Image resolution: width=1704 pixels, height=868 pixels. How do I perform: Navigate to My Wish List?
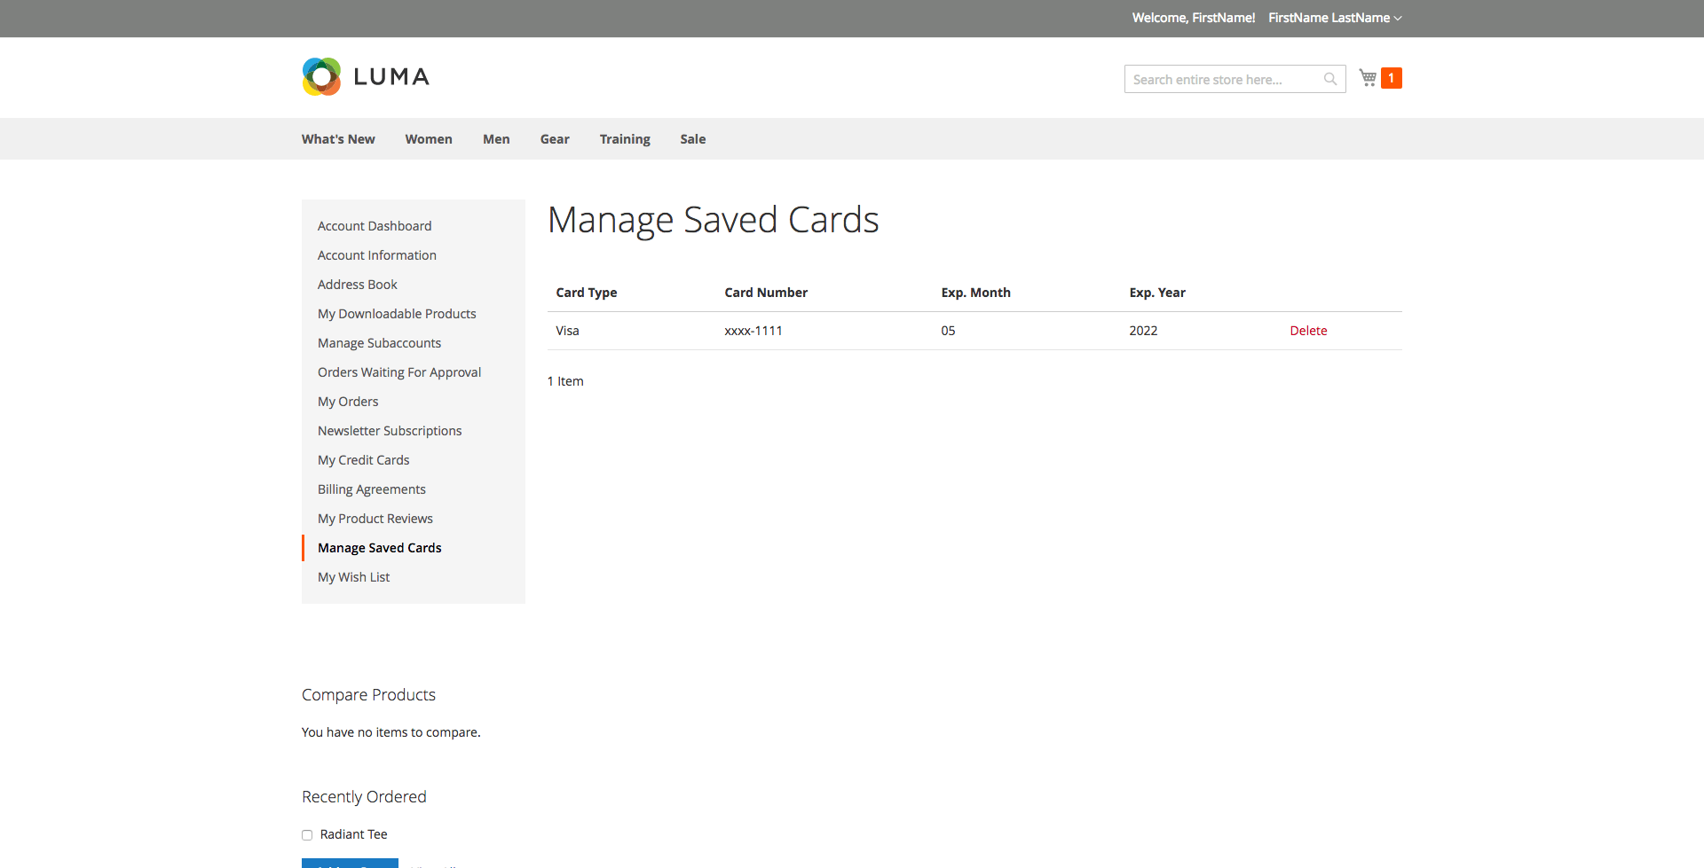pos(353,577)
